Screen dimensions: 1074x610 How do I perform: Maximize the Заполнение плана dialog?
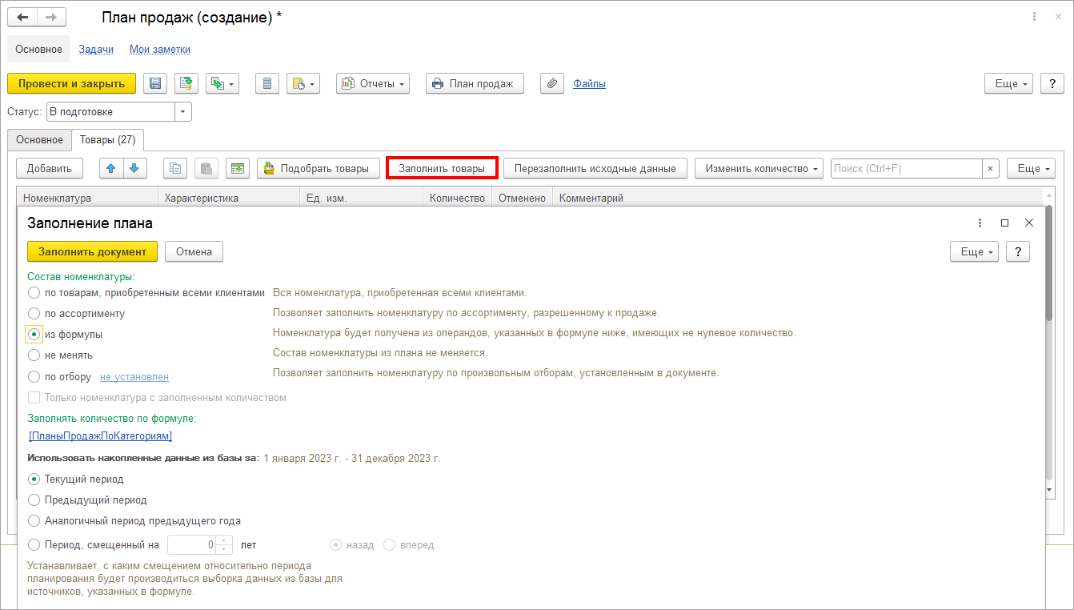[1005, 223]
